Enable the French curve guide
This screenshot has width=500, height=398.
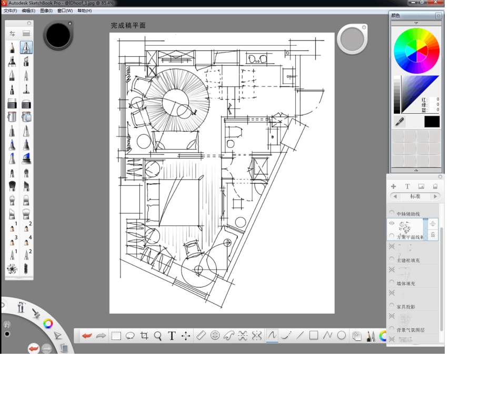pyautogui.click(x=228, y=335)
